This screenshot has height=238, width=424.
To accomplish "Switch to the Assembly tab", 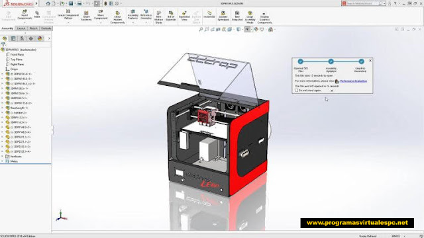I will click(7, 28).
